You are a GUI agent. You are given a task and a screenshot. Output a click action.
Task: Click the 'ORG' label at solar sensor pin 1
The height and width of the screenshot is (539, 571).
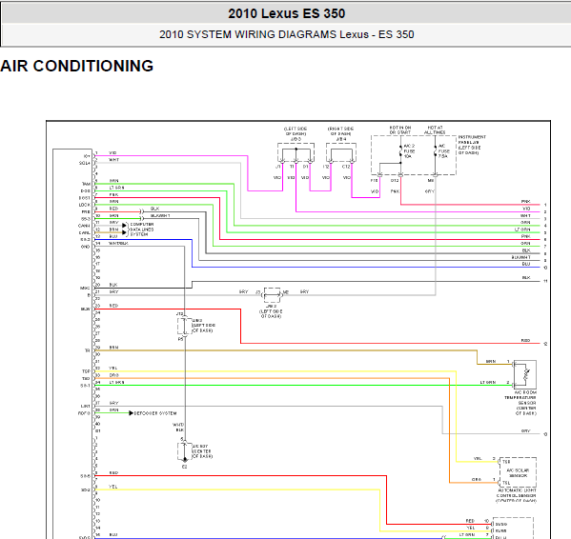[x=477, y=479]
